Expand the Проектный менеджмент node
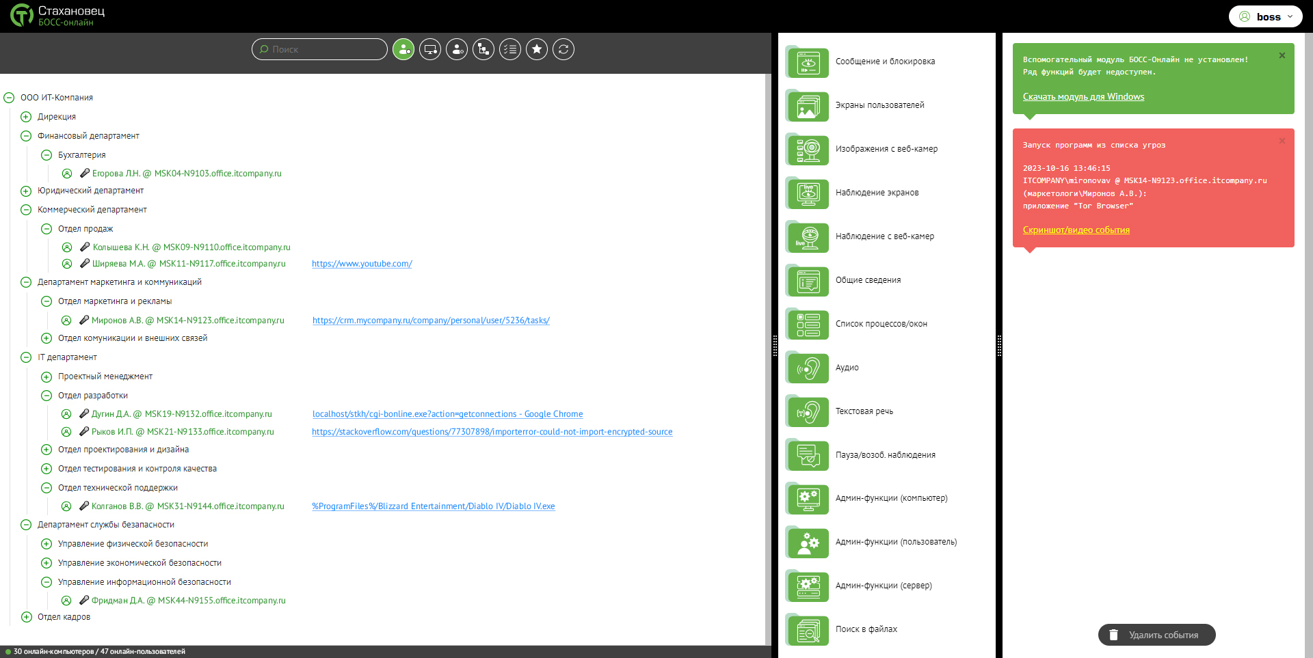Screen dimensions: 1313x658 click(47, 376)
